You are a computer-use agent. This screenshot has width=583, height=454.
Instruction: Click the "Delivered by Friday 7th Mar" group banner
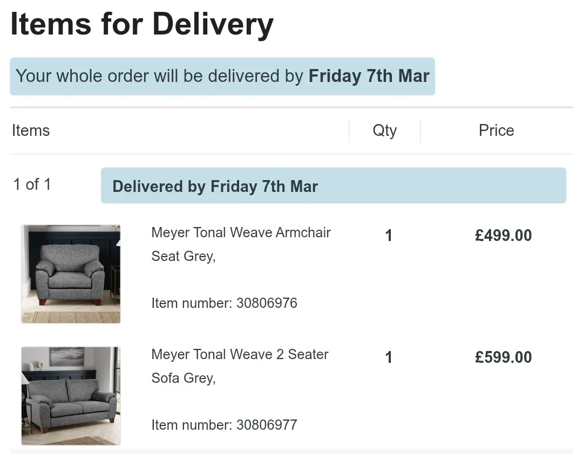pyautogui.click(x=215, y=187)
